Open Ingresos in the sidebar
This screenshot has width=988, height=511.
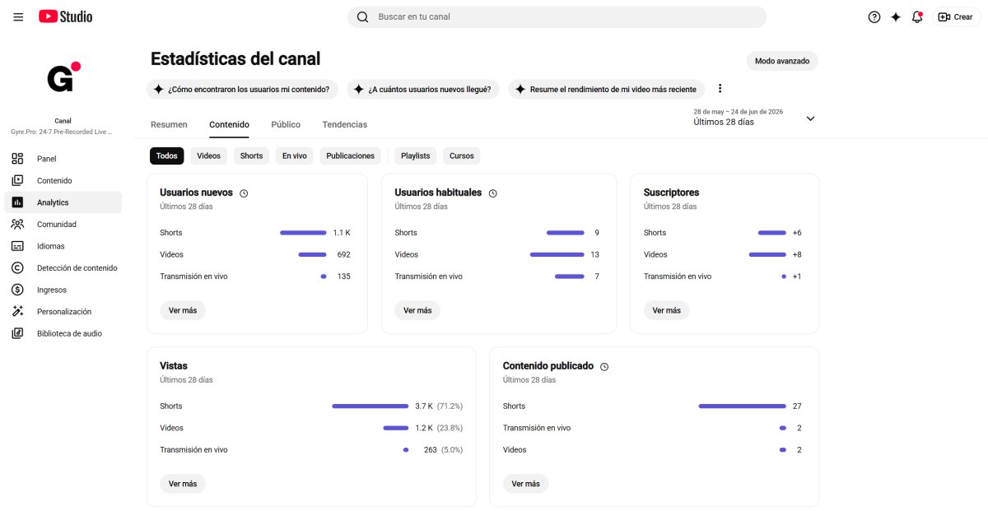click(x=63, y=290)
